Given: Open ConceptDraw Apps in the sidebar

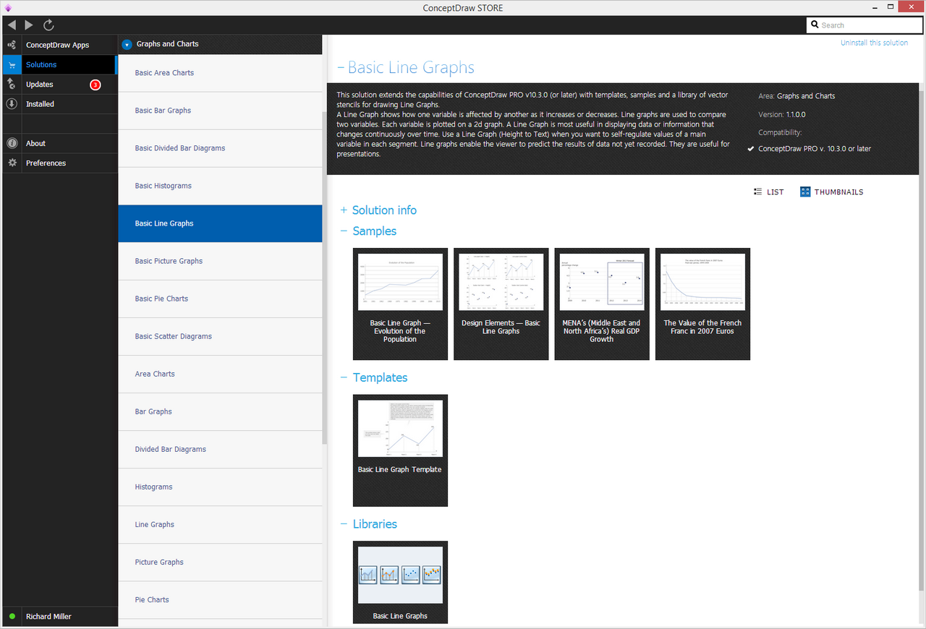Looking at the screenshot, I should point(57,45).
